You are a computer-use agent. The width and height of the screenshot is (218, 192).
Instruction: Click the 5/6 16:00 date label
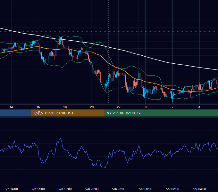38,189
